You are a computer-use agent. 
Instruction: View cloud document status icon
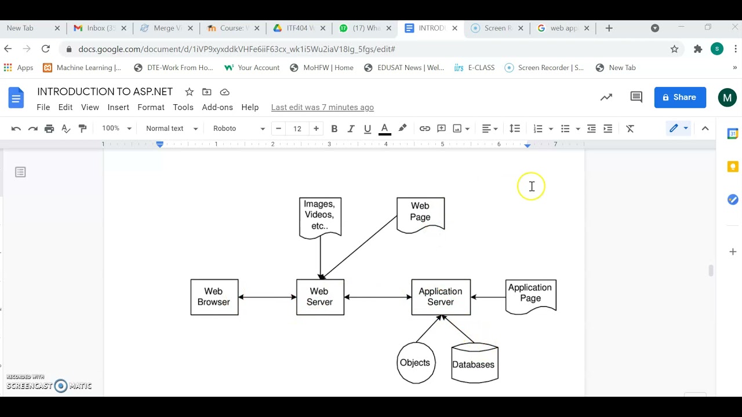pos(225,92)
